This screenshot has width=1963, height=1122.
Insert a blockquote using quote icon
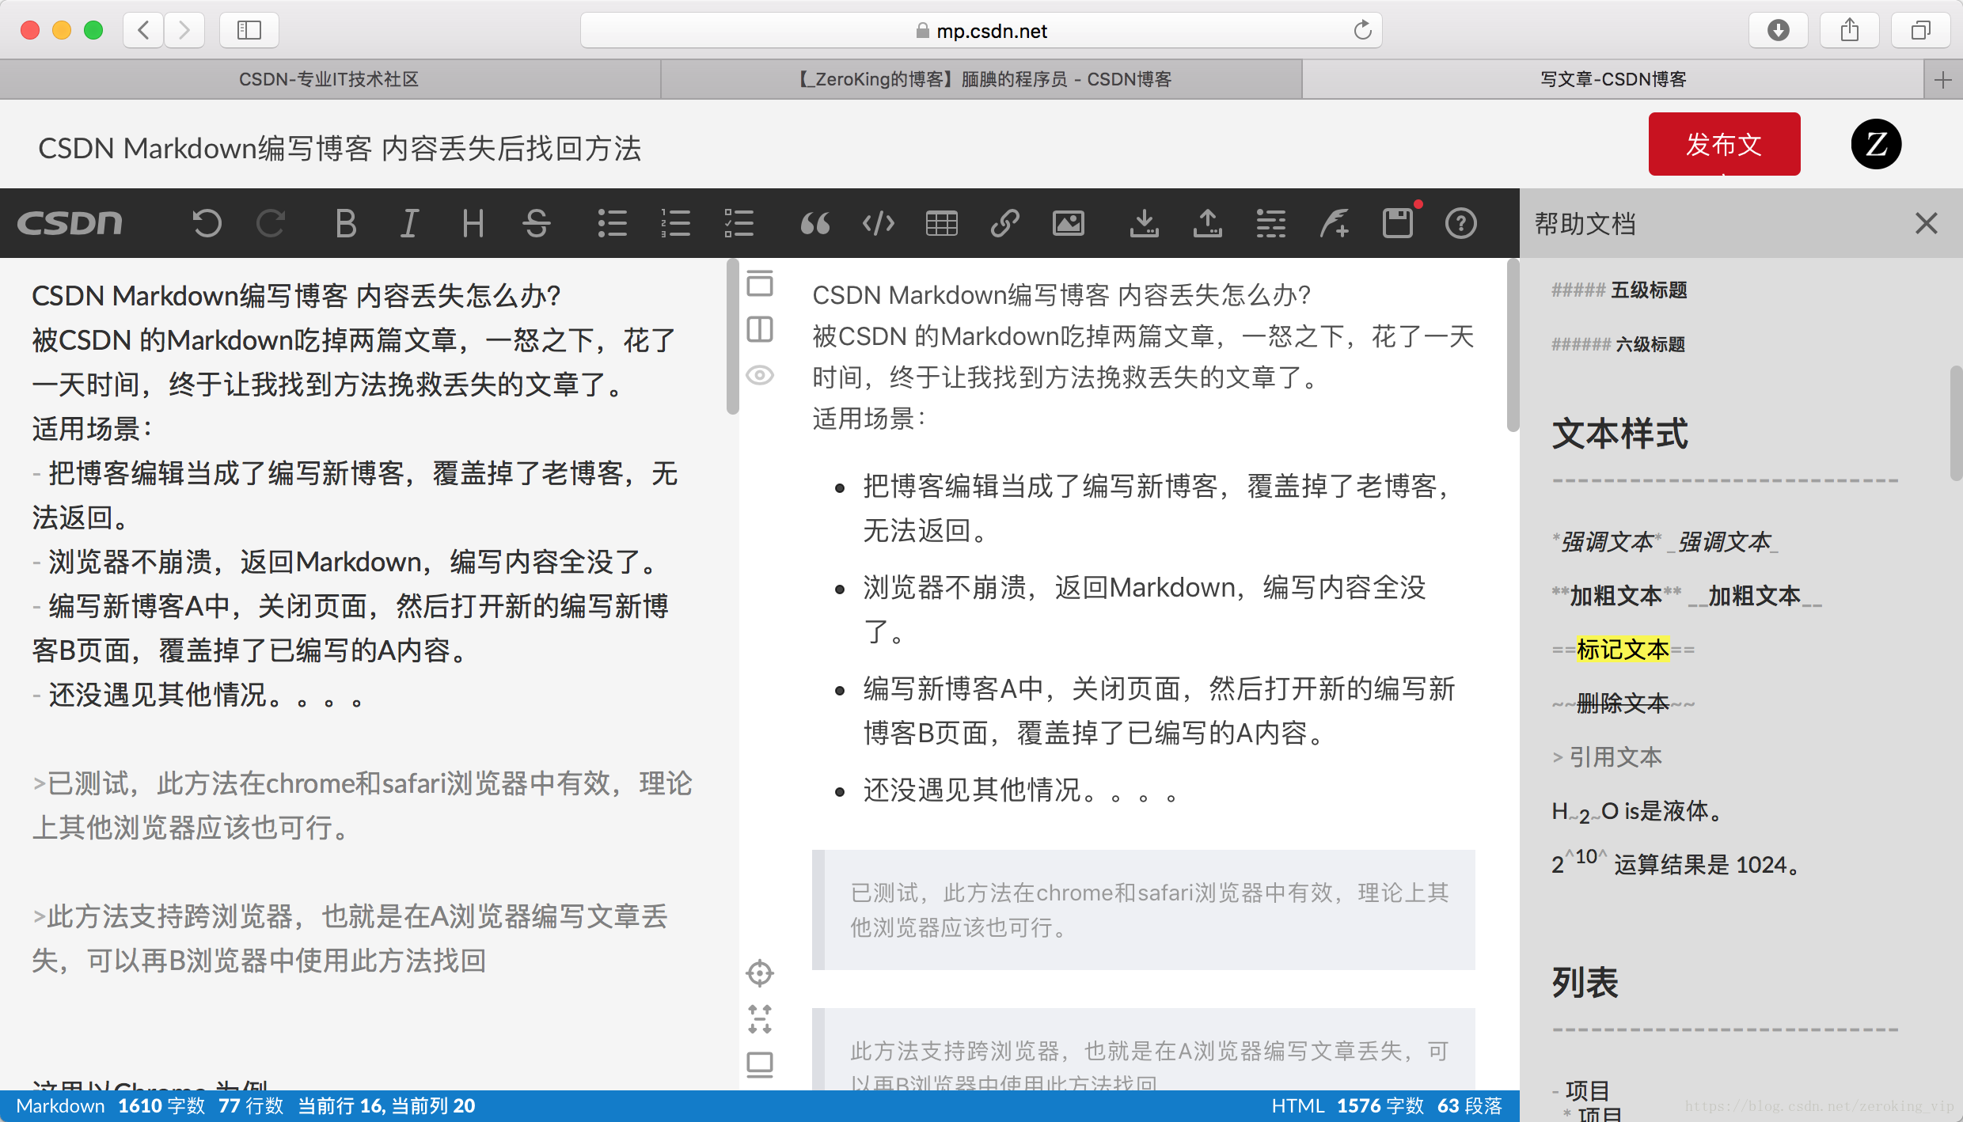(814, 223)
